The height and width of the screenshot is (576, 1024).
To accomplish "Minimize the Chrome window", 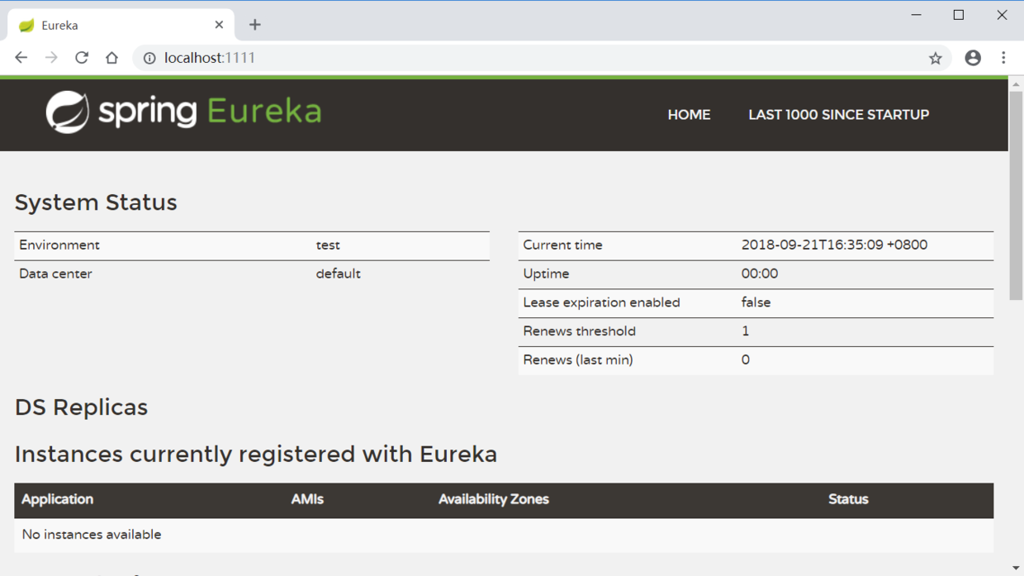I will click(916, 15).
